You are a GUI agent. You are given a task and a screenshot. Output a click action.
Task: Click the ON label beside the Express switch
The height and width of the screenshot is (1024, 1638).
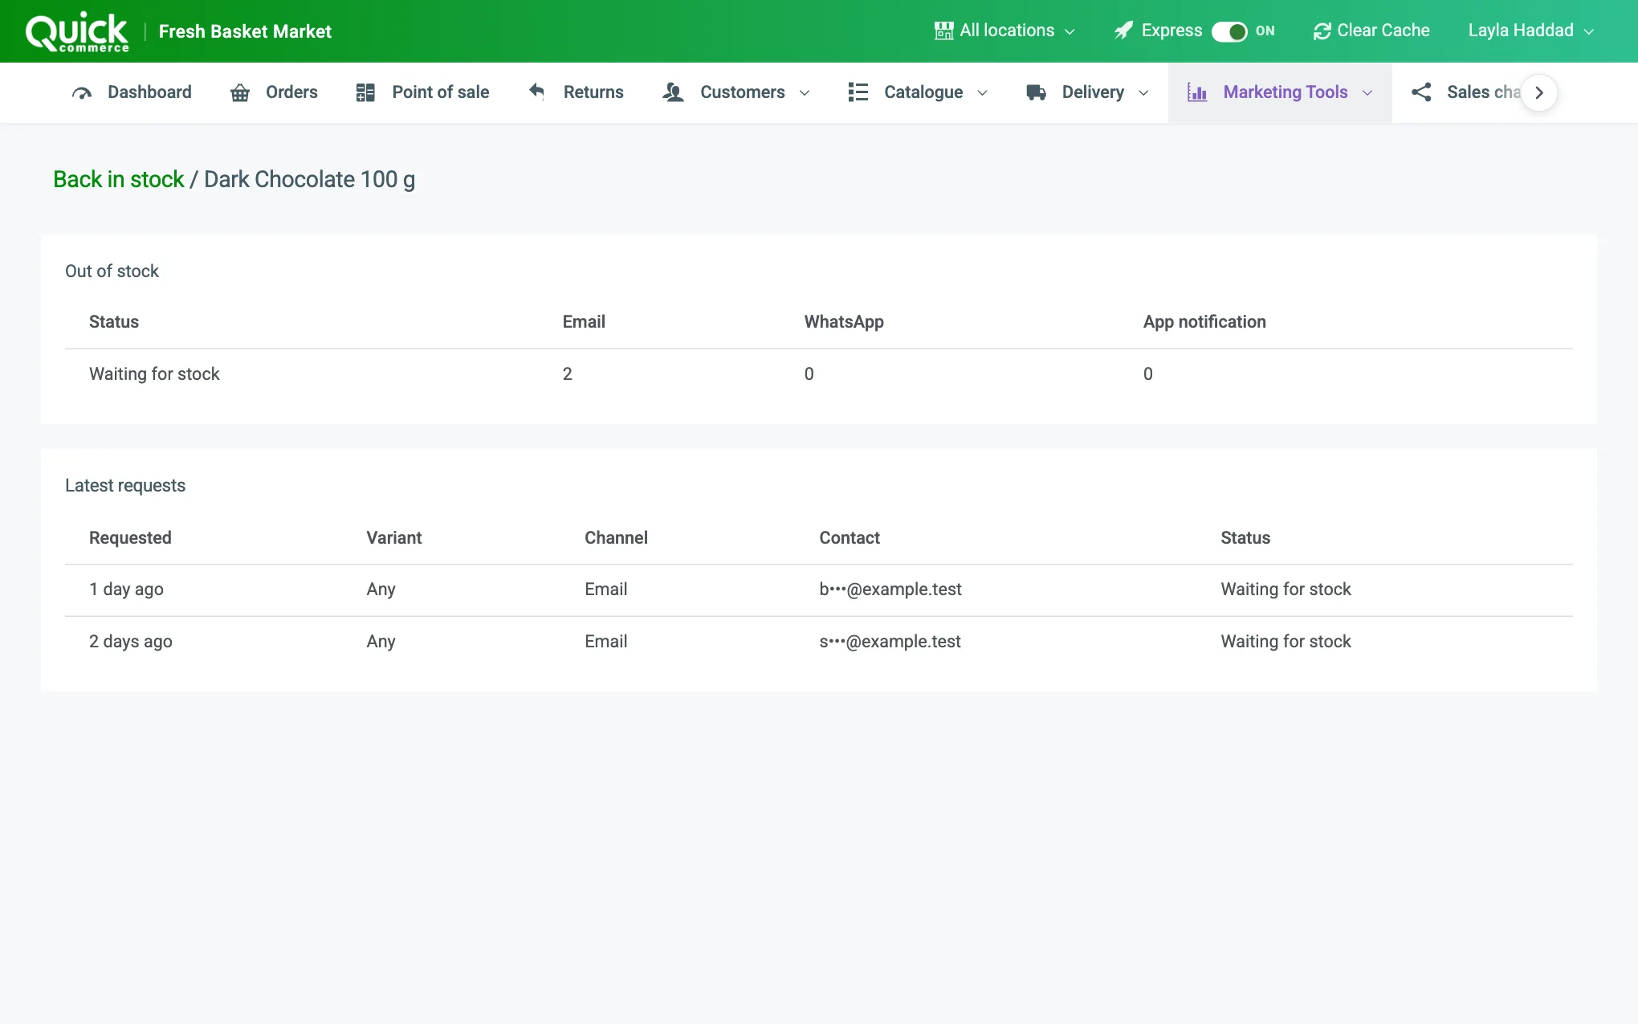point(1265,31)
